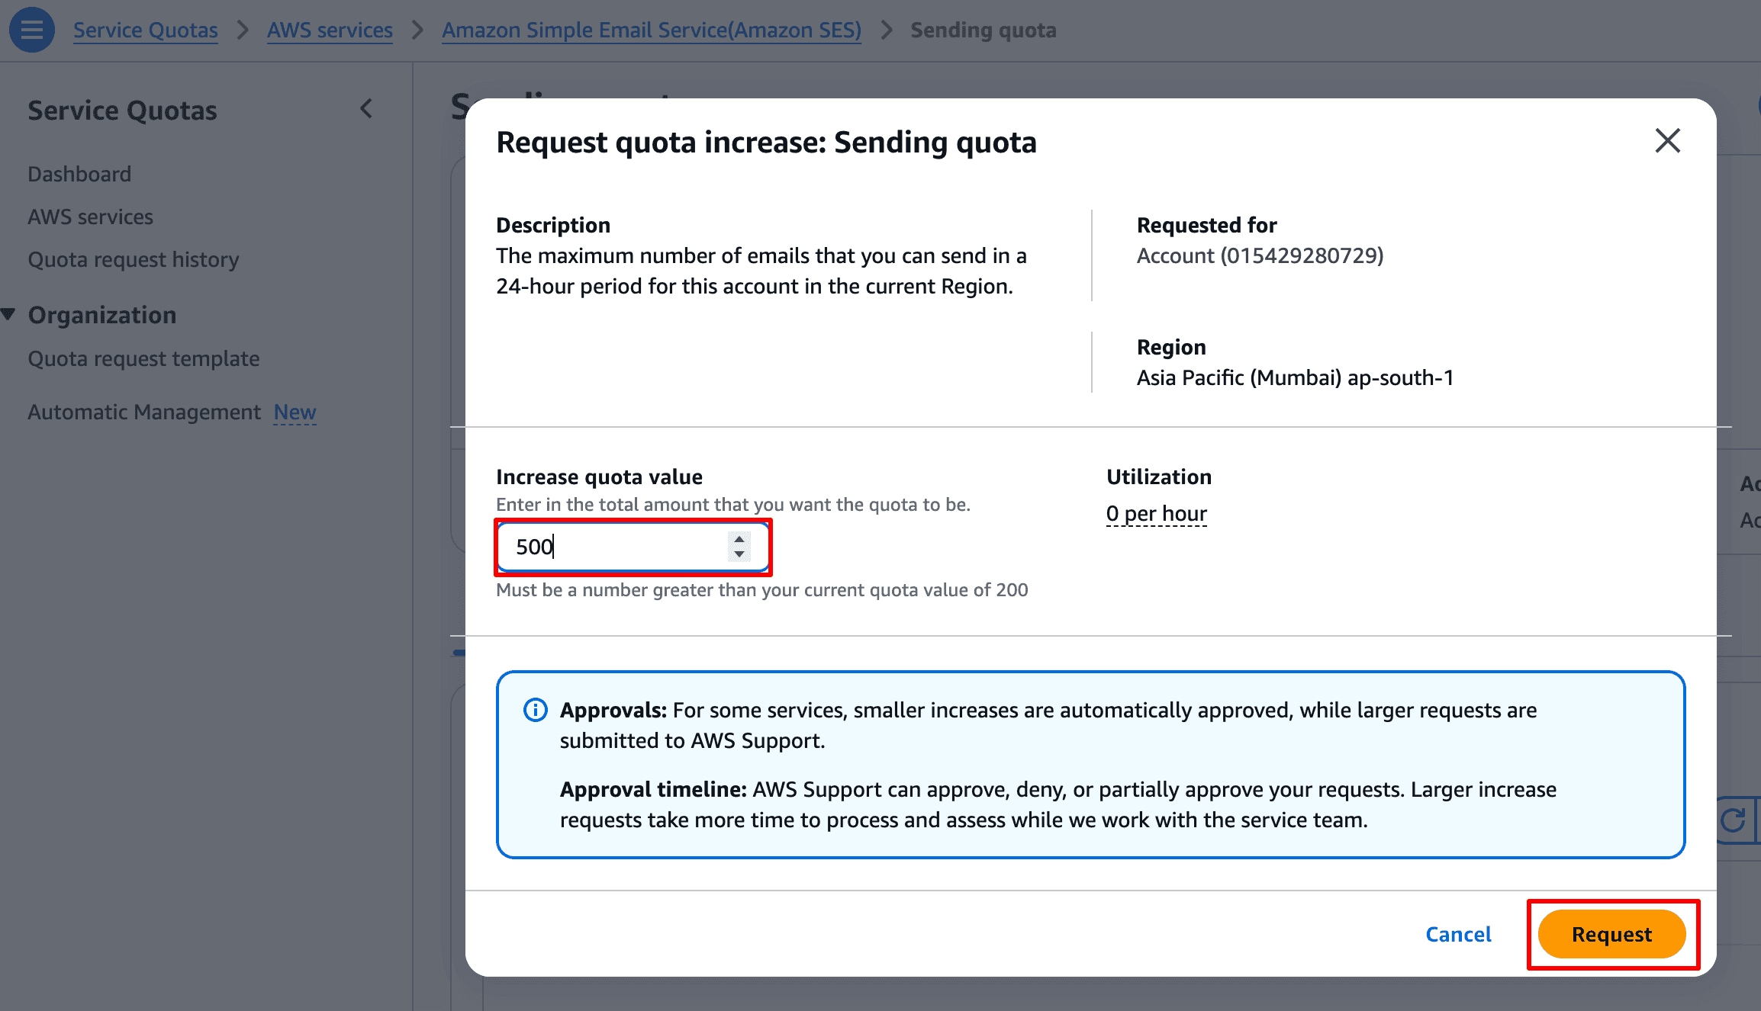This screenshot has width=1761, height=1011.
Task: Click the Request button
Action: [1611, 934]
